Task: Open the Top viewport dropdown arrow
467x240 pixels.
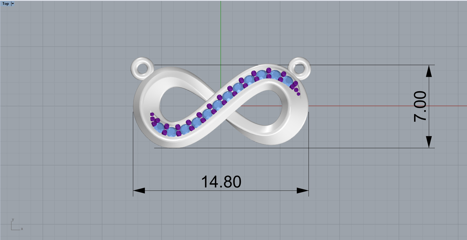Action: (13, 4)
